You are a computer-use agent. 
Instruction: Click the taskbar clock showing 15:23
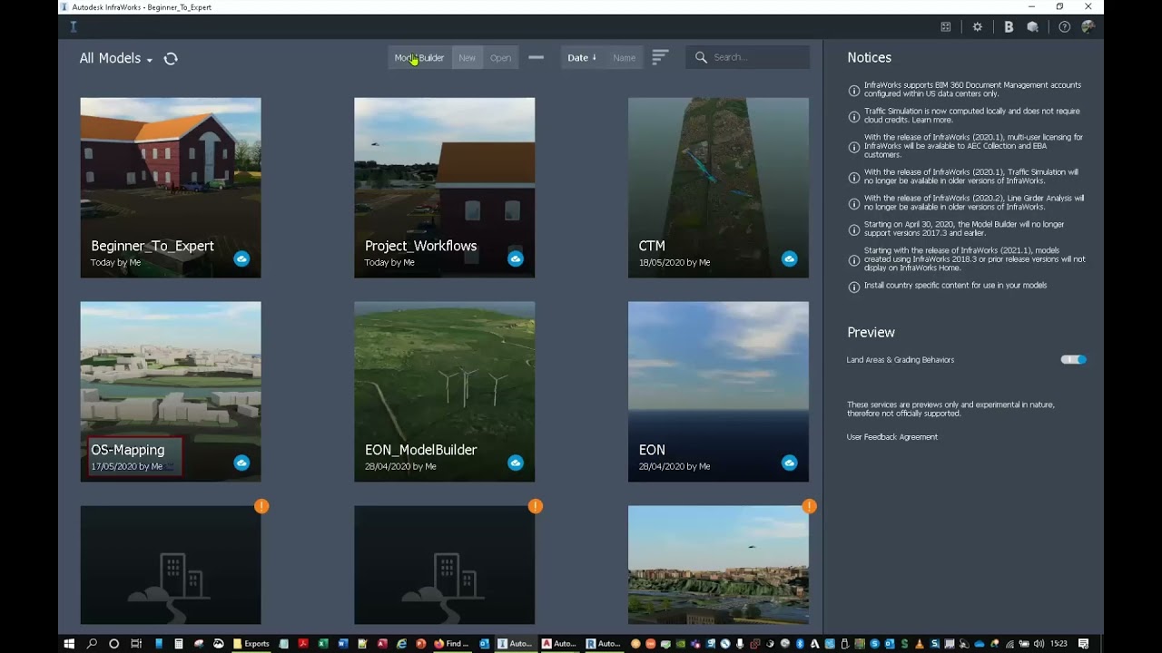pyautogui.click(x=1059, y=644)
